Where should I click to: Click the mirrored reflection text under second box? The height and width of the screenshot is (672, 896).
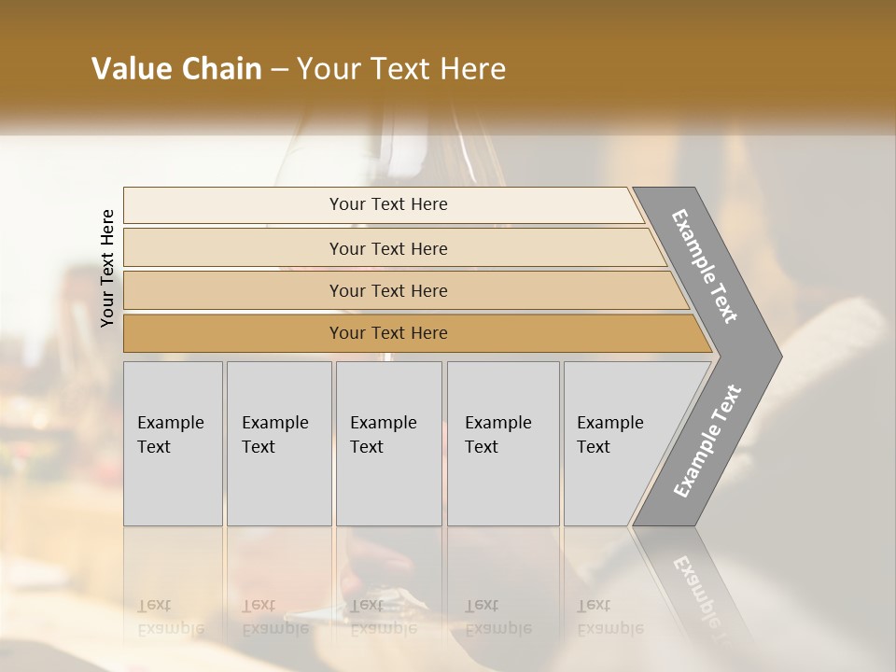[275, 616]
